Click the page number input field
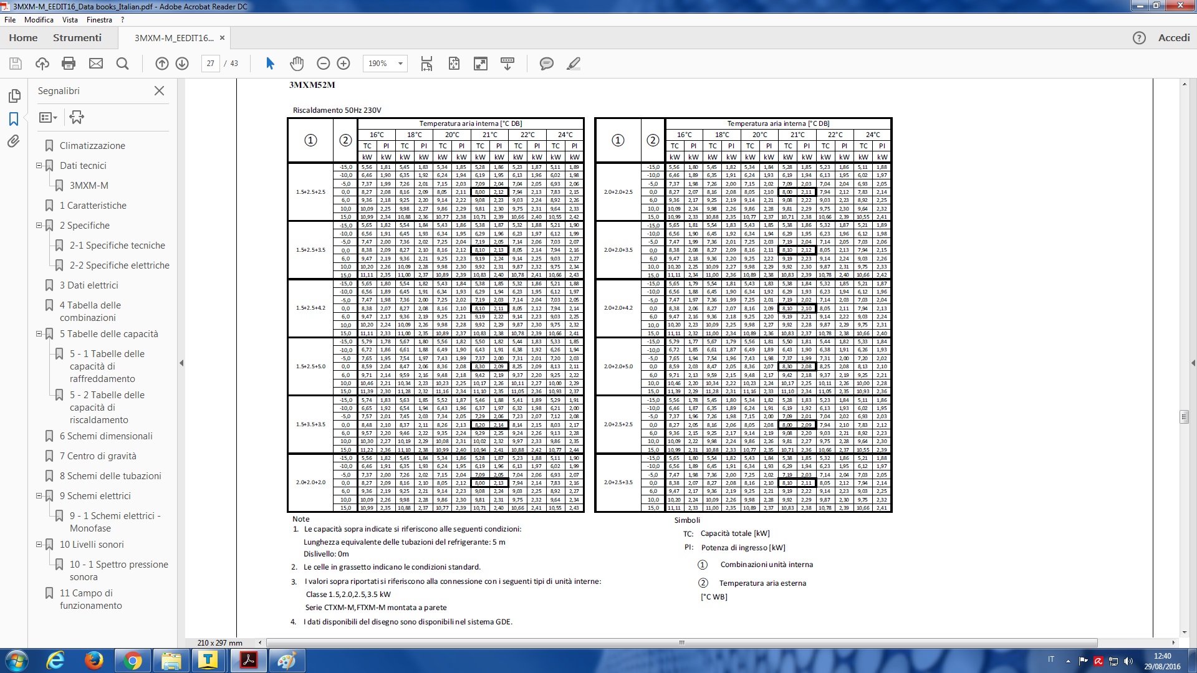 point(210,64)
